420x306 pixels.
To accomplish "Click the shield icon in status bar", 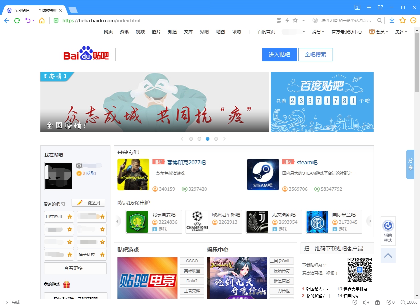I will coord(355,302).
